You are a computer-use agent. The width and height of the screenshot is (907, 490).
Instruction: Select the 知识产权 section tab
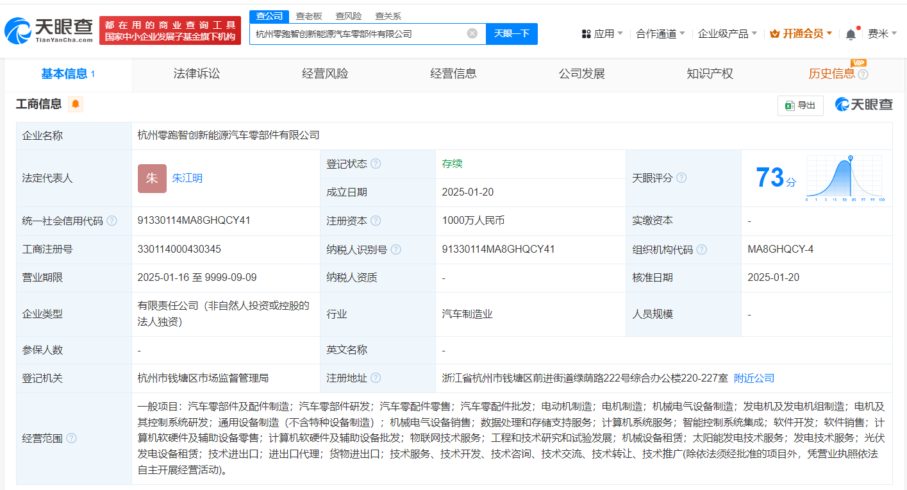pos(710,73)
